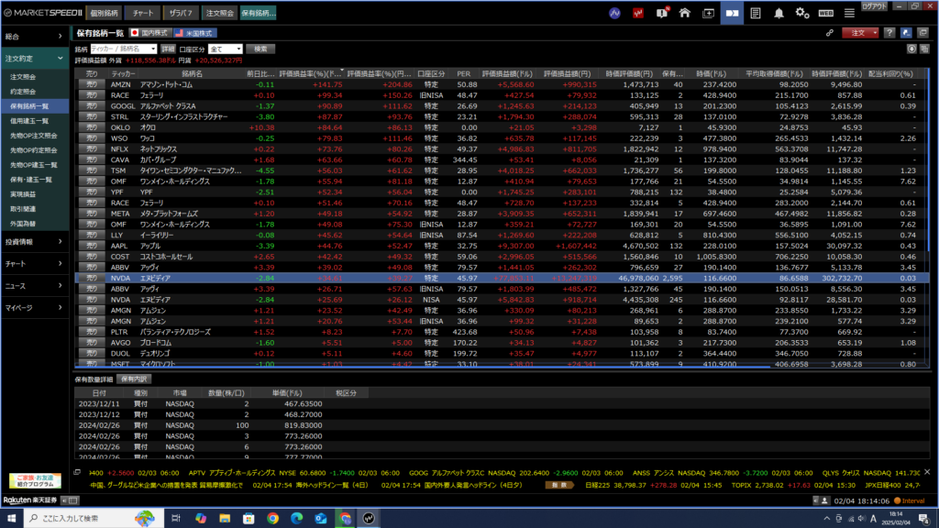Open the document list icon in toolbar

point(756,13)
